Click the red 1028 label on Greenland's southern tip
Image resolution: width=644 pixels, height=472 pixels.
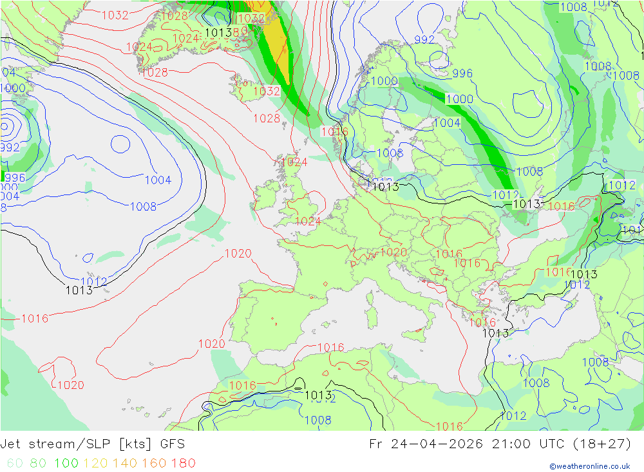(x=155, y=73)
